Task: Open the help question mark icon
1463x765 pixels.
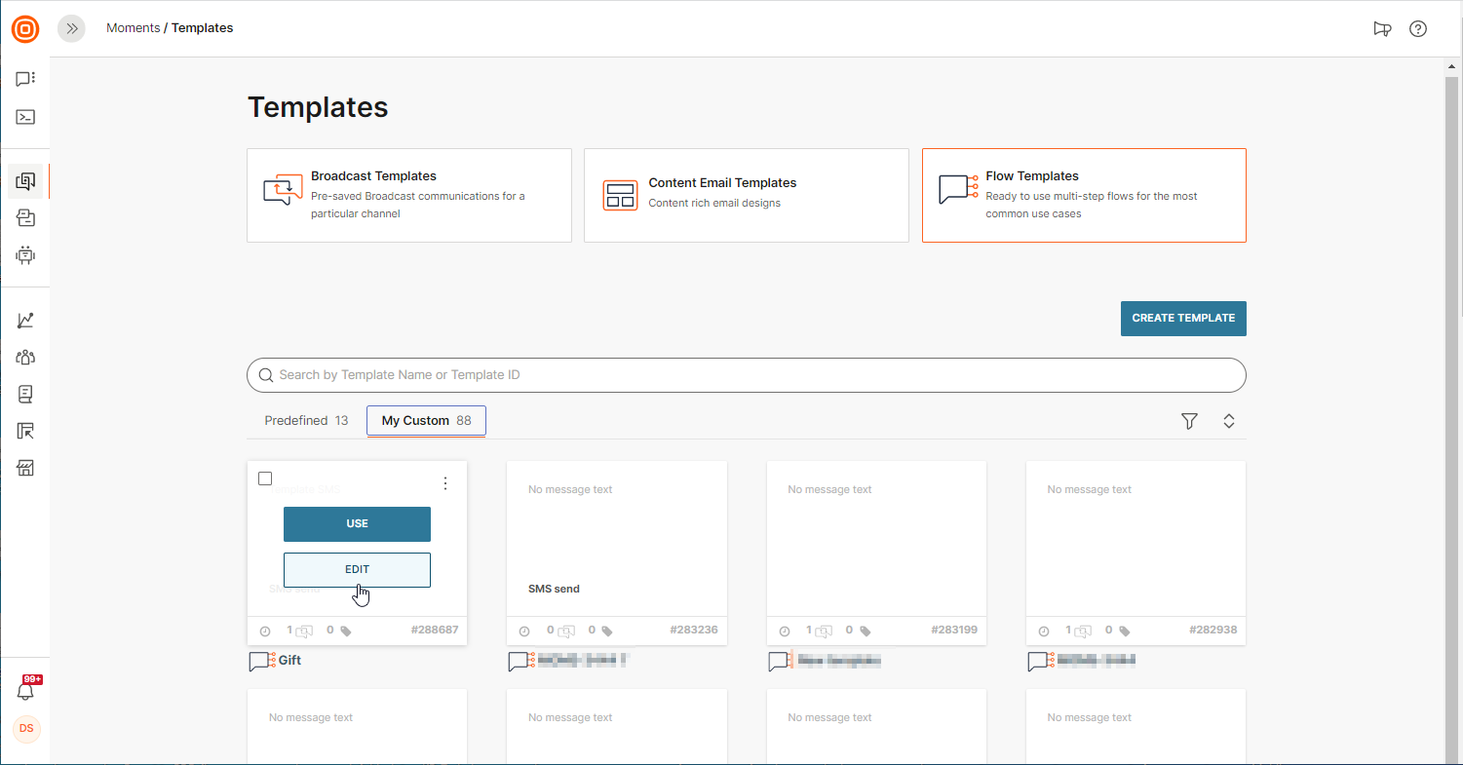Action: point(1418,29)
